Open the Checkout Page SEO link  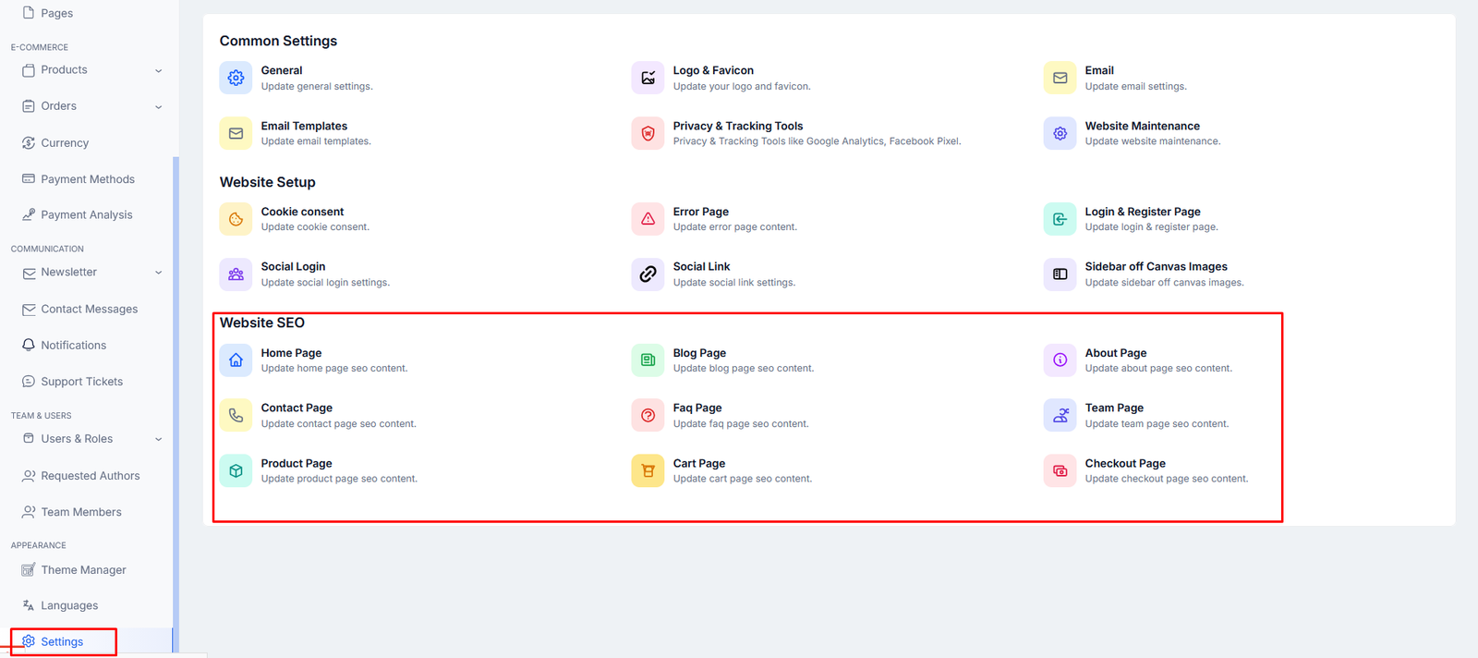tap(1125, 463)
